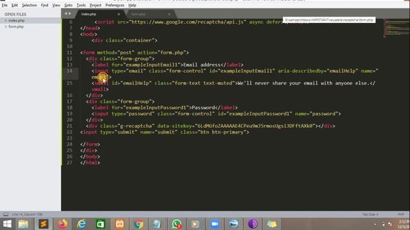Open the photo viewer taskbar icon
Image resolution: width=410 pixels, height=230 pixels.
233,224
